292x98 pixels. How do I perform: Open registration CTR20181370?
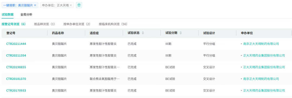tap(16, 79)
